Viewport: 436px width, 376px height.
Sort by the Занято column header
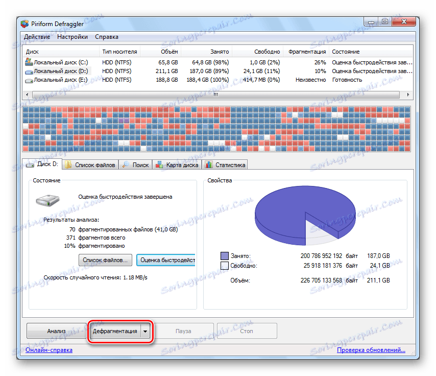206,52
